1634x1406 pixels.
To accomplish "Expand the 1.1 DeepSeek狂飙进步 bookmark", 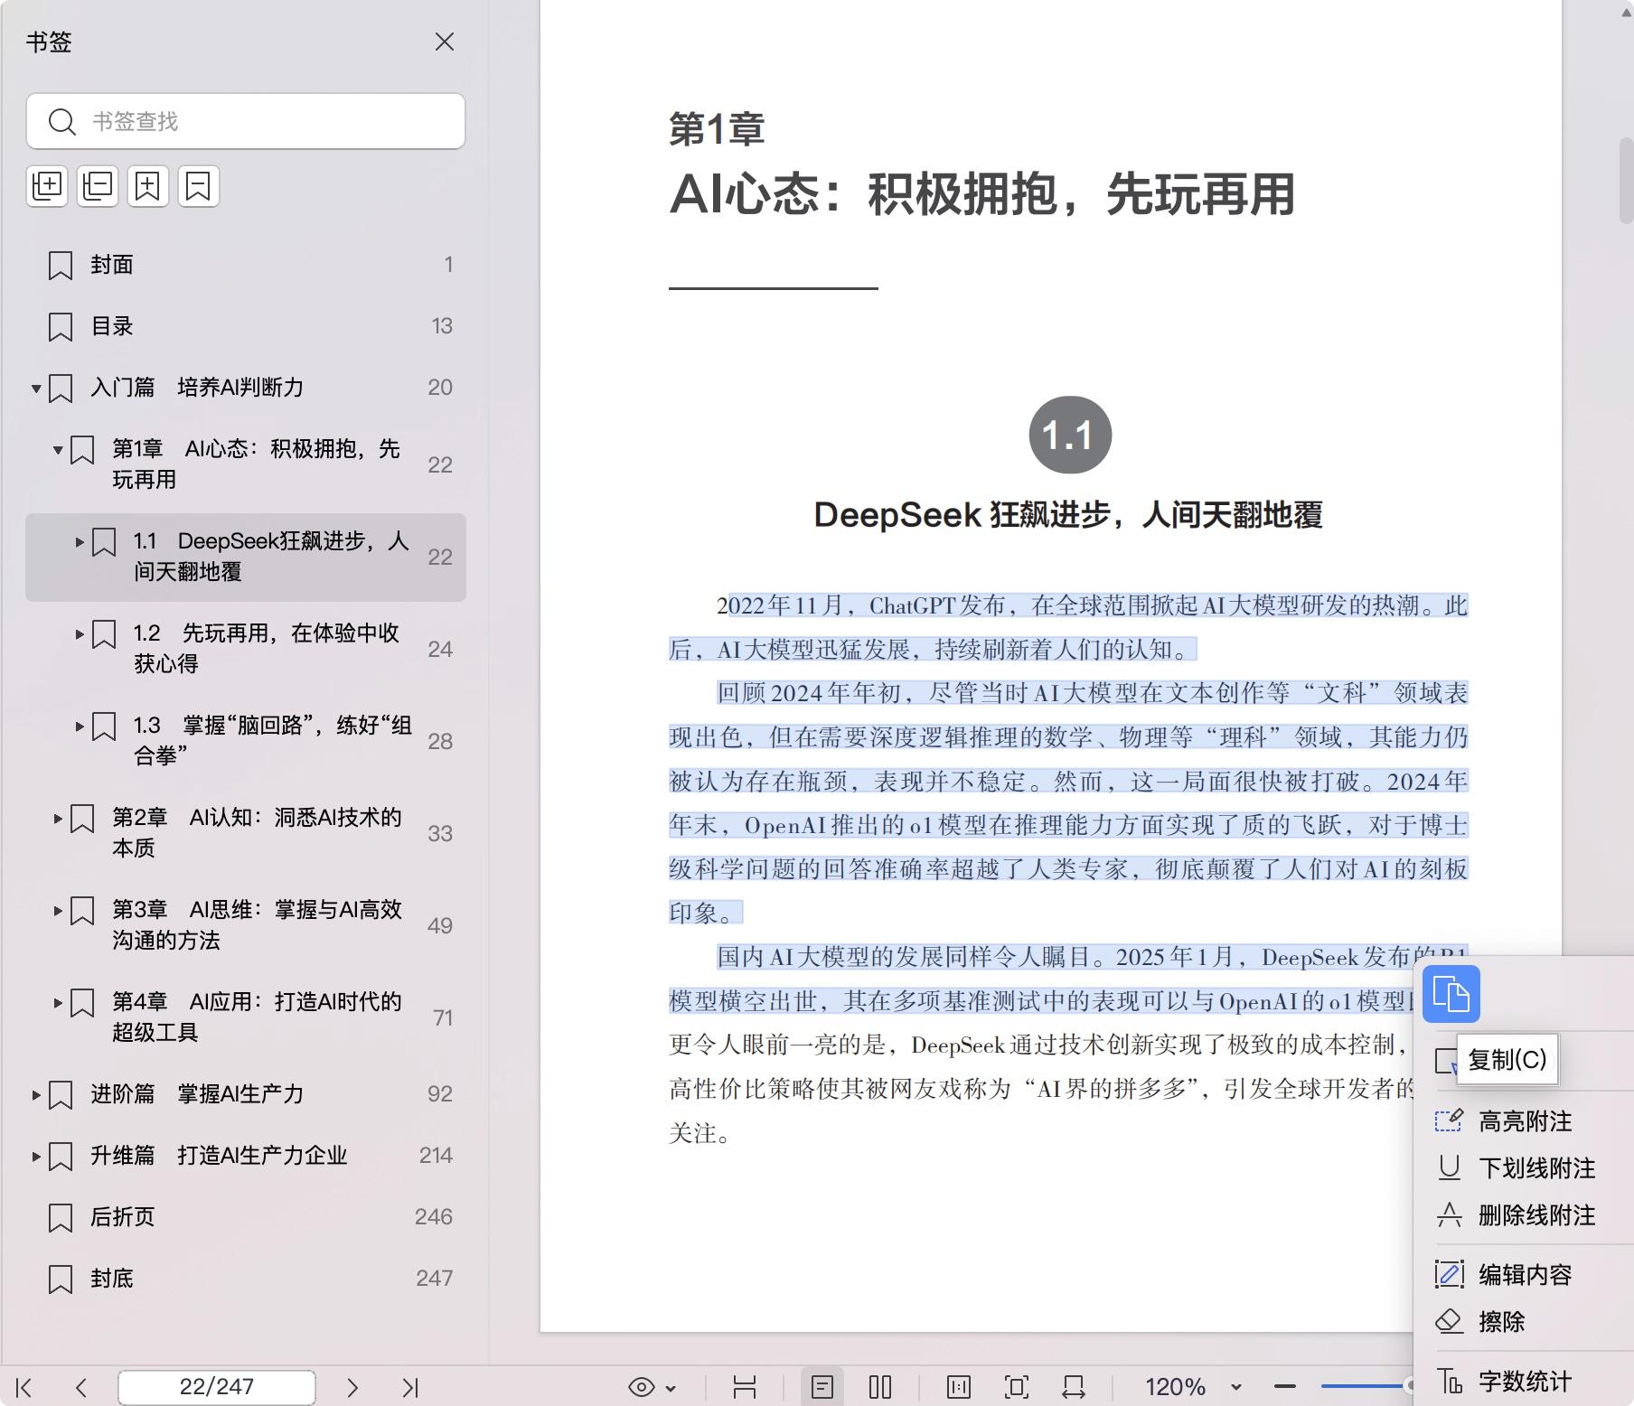I will pyautogui.click(x=80, y=542).
